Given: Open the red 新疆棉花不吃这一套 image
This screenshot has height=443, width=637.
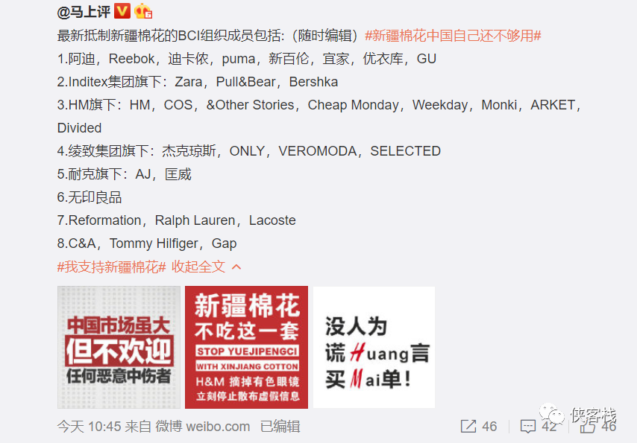Looking at the screenshot, I should click(x=247, y=347).
